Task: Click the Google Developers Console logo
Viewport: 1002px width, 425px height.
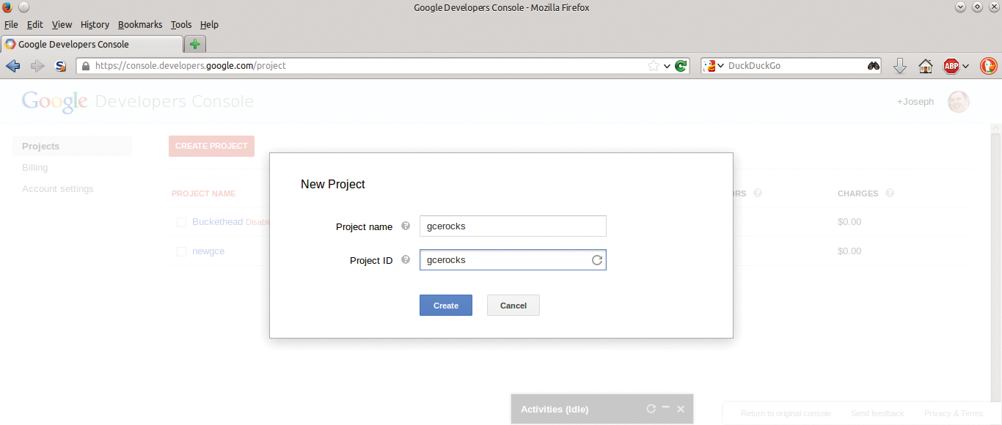Action: [x=138, y=102]
